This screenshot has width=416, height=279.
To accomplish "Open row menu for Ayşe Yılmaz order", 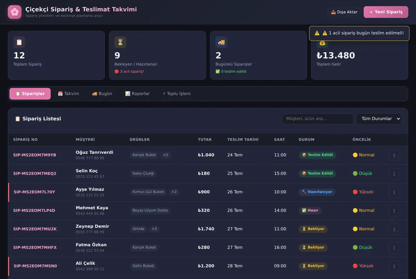I will coord(394,192).
